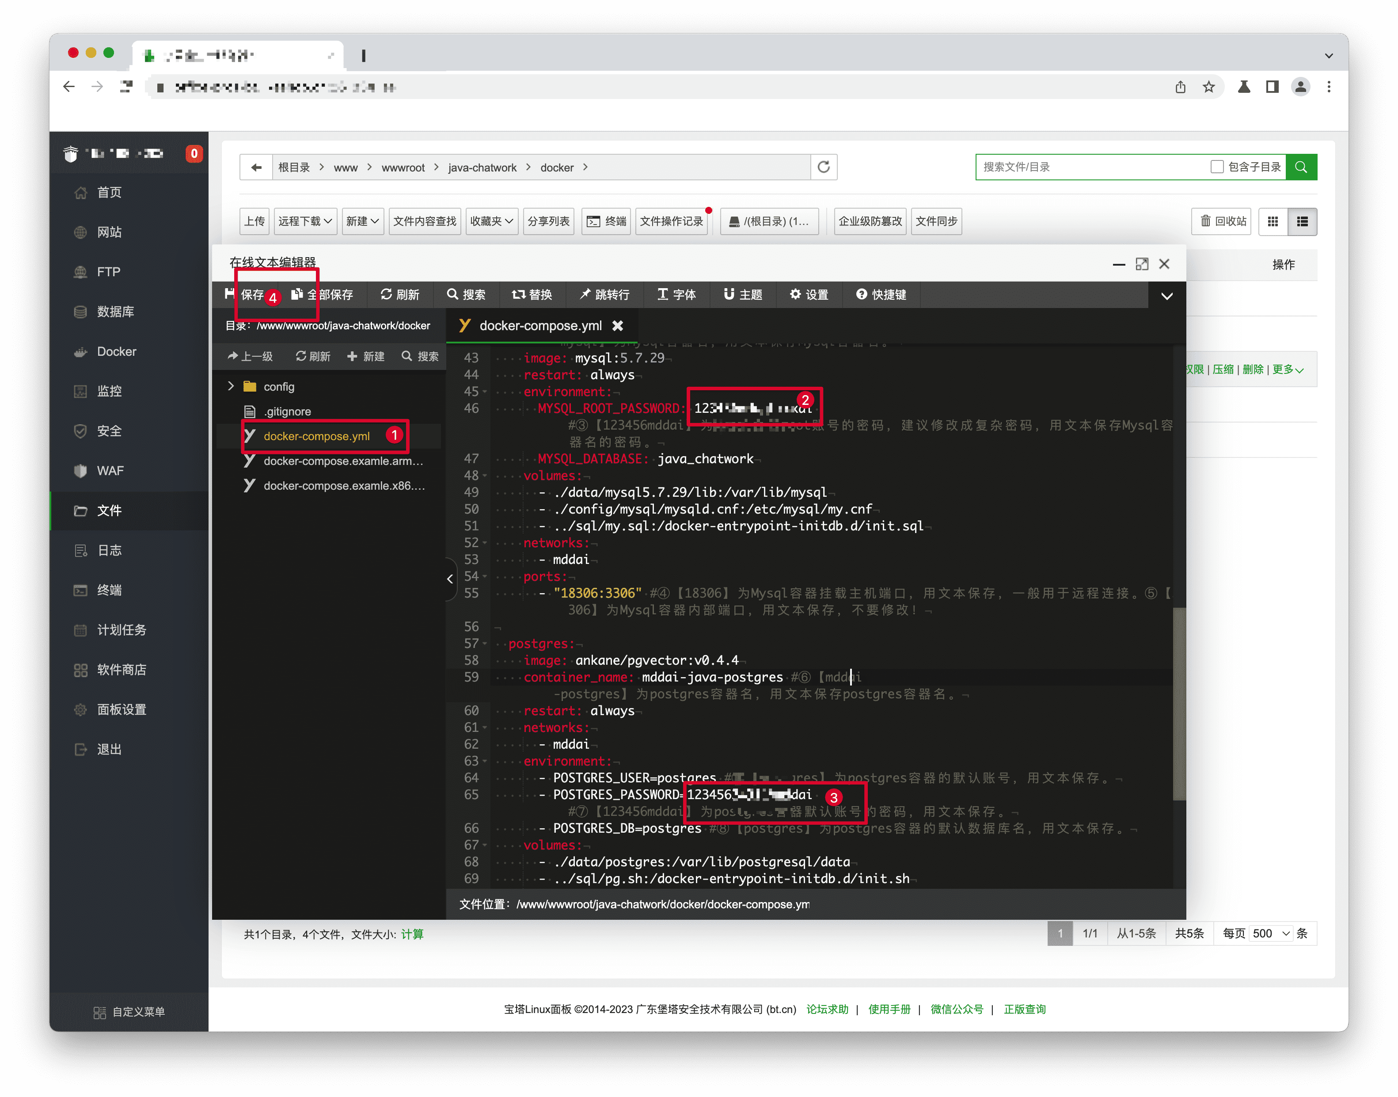Click 刷新 in the editor toolbar

pos(399,295)
